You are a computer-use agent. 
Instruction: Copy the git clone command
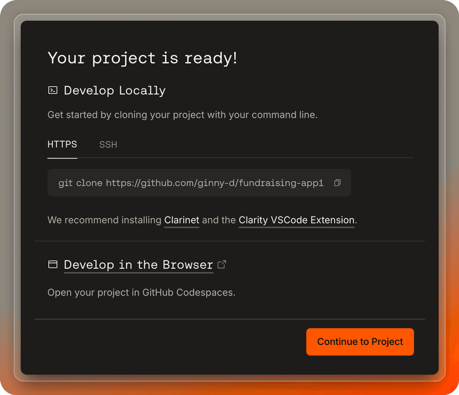pos(337,183)
